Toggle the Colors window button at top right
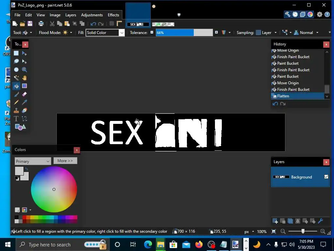334x251 pixels. coord(310,14)
